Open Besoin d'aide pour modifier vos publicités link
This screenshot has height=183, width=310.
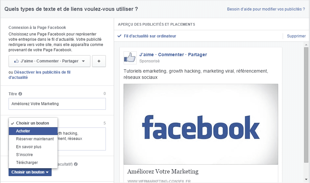click(x=266, y=9)
